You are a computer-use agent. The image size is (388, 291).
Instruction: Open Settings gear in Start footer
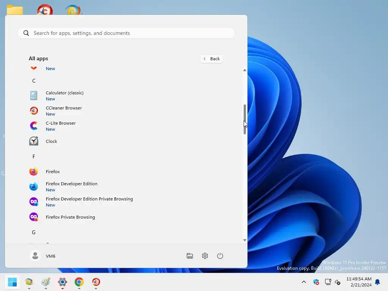(205, 256)
